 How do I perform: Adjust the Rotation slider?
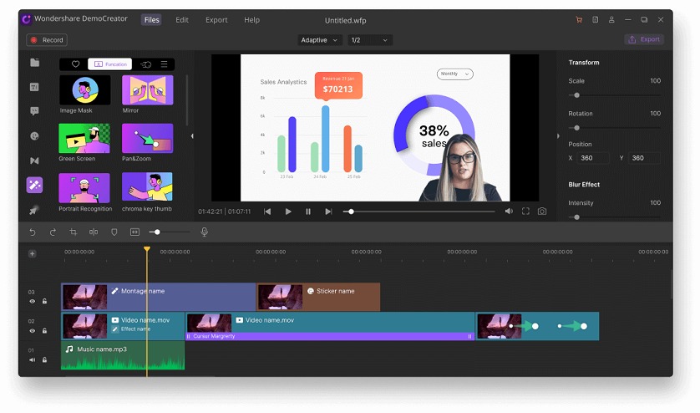pos(614,128)
